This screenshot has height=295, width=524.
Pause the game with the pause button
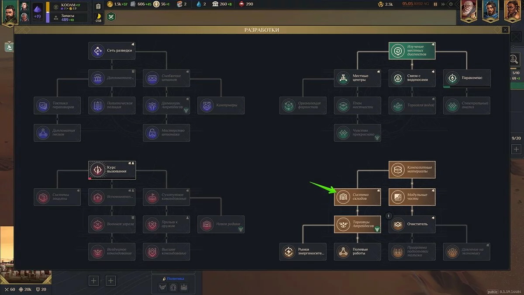[x=436, y=4]
